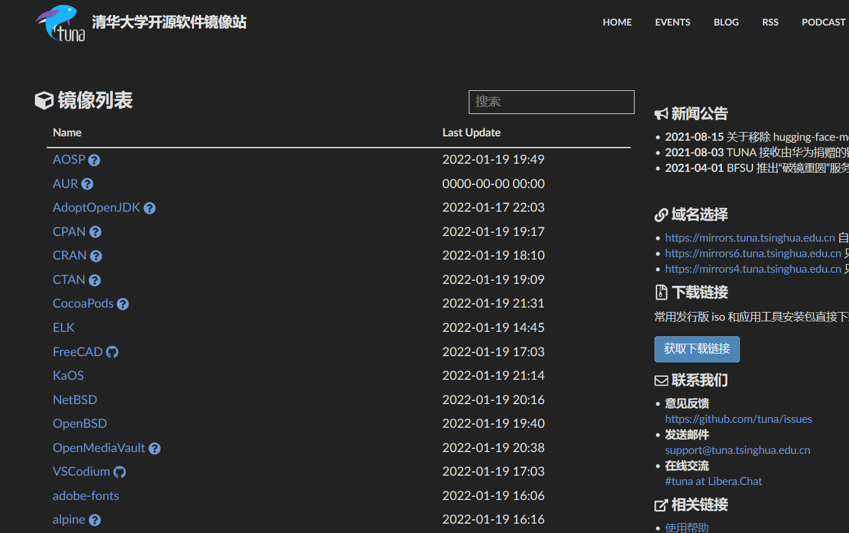This screenshot has width=849, height=533.
Task: Open help icon next to AUR
Action: coord(87,184)
